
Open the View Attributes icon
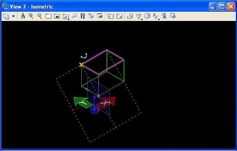coord(6,16)
